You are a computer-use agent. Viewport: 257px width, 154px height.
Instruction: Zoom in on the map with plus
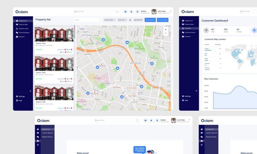165,29
